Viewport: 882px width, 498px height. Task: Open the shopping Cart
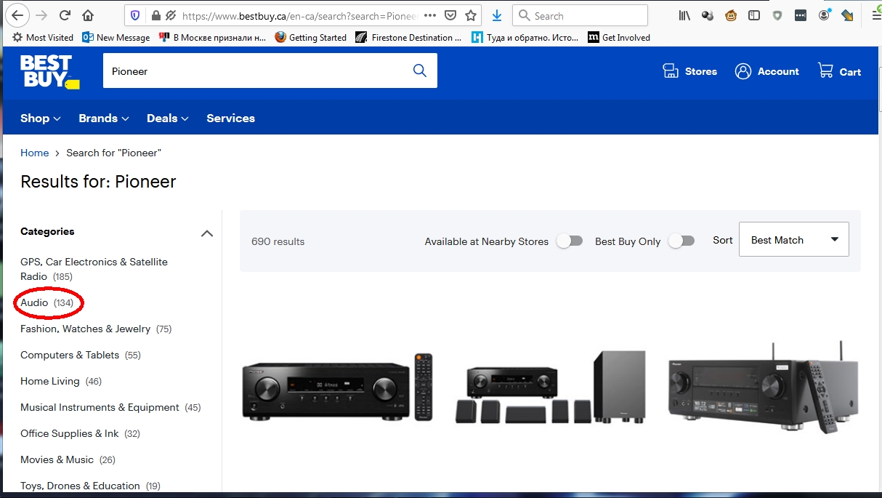click(839, 71)
